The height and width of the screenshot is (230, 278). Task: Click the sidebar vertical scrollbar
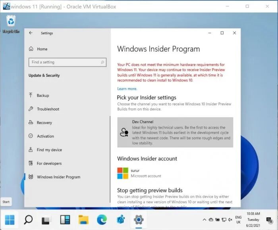pos(110,159)
